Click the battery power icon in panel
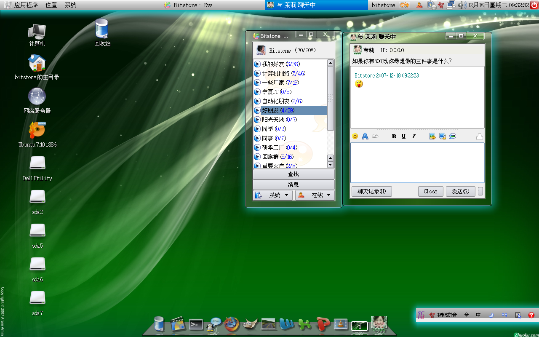539x337 pixels. (x=432, y=5)
